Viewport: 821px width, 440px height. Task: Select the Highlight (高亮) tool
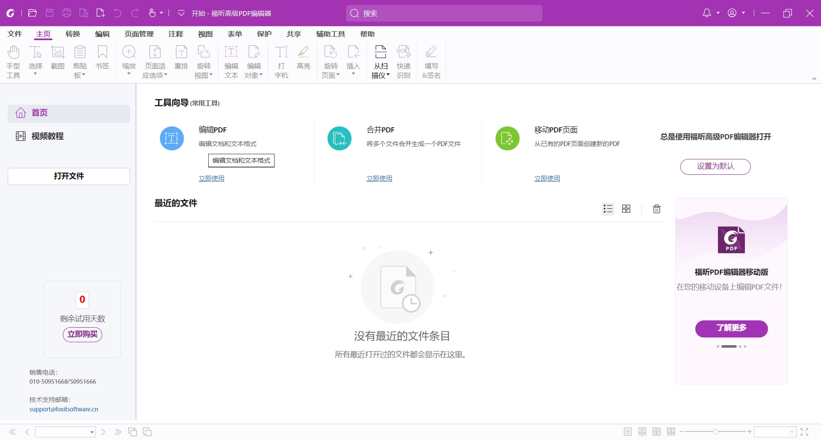304,57
